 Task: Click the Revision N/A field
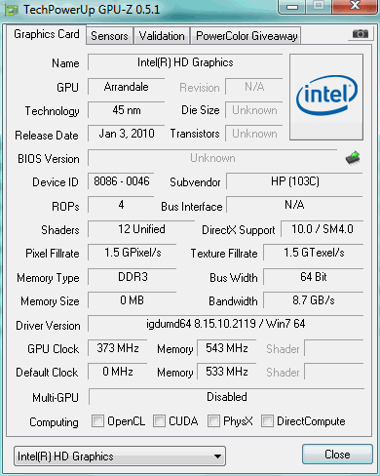[x=254, y=87]
